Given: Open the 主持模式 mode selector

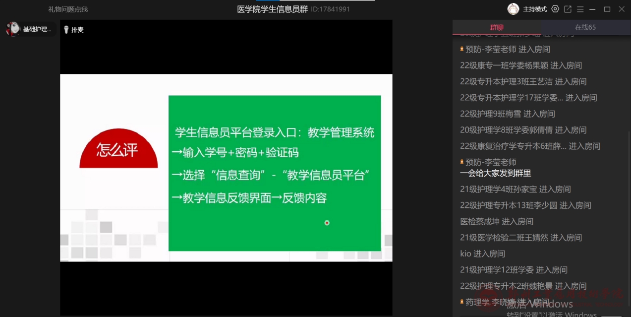Looking at the screenshot, I should [x=535, y=9].
